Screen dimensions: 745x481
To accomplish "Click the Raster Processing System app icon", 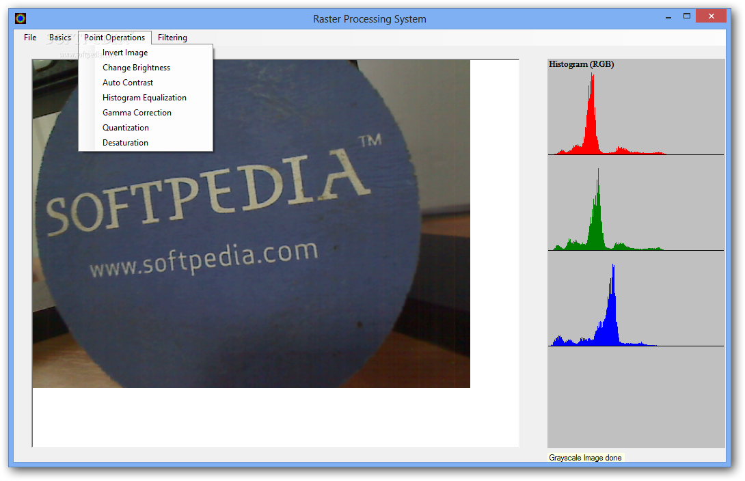I will click(21, 18).
